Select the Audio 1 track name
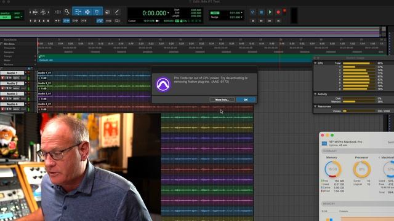Image resolution: width=394 pixels, height=221 pixels. coord(12,73)
